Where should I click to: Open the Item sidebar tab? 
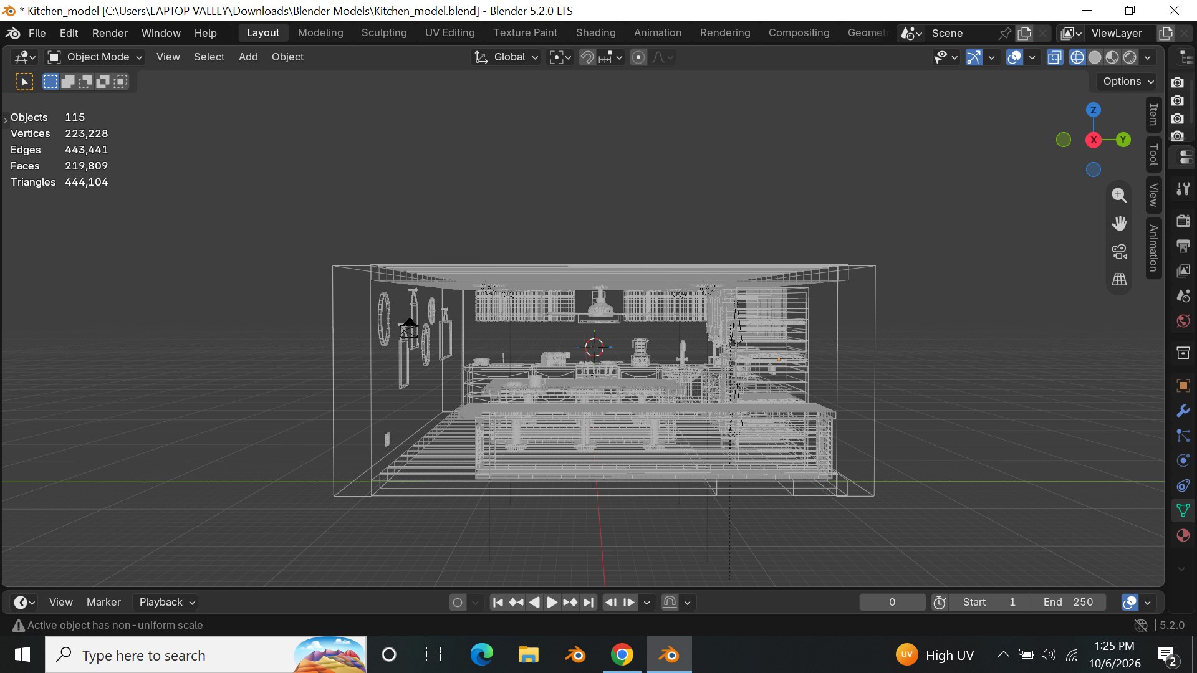click(x=1153, y=115)
